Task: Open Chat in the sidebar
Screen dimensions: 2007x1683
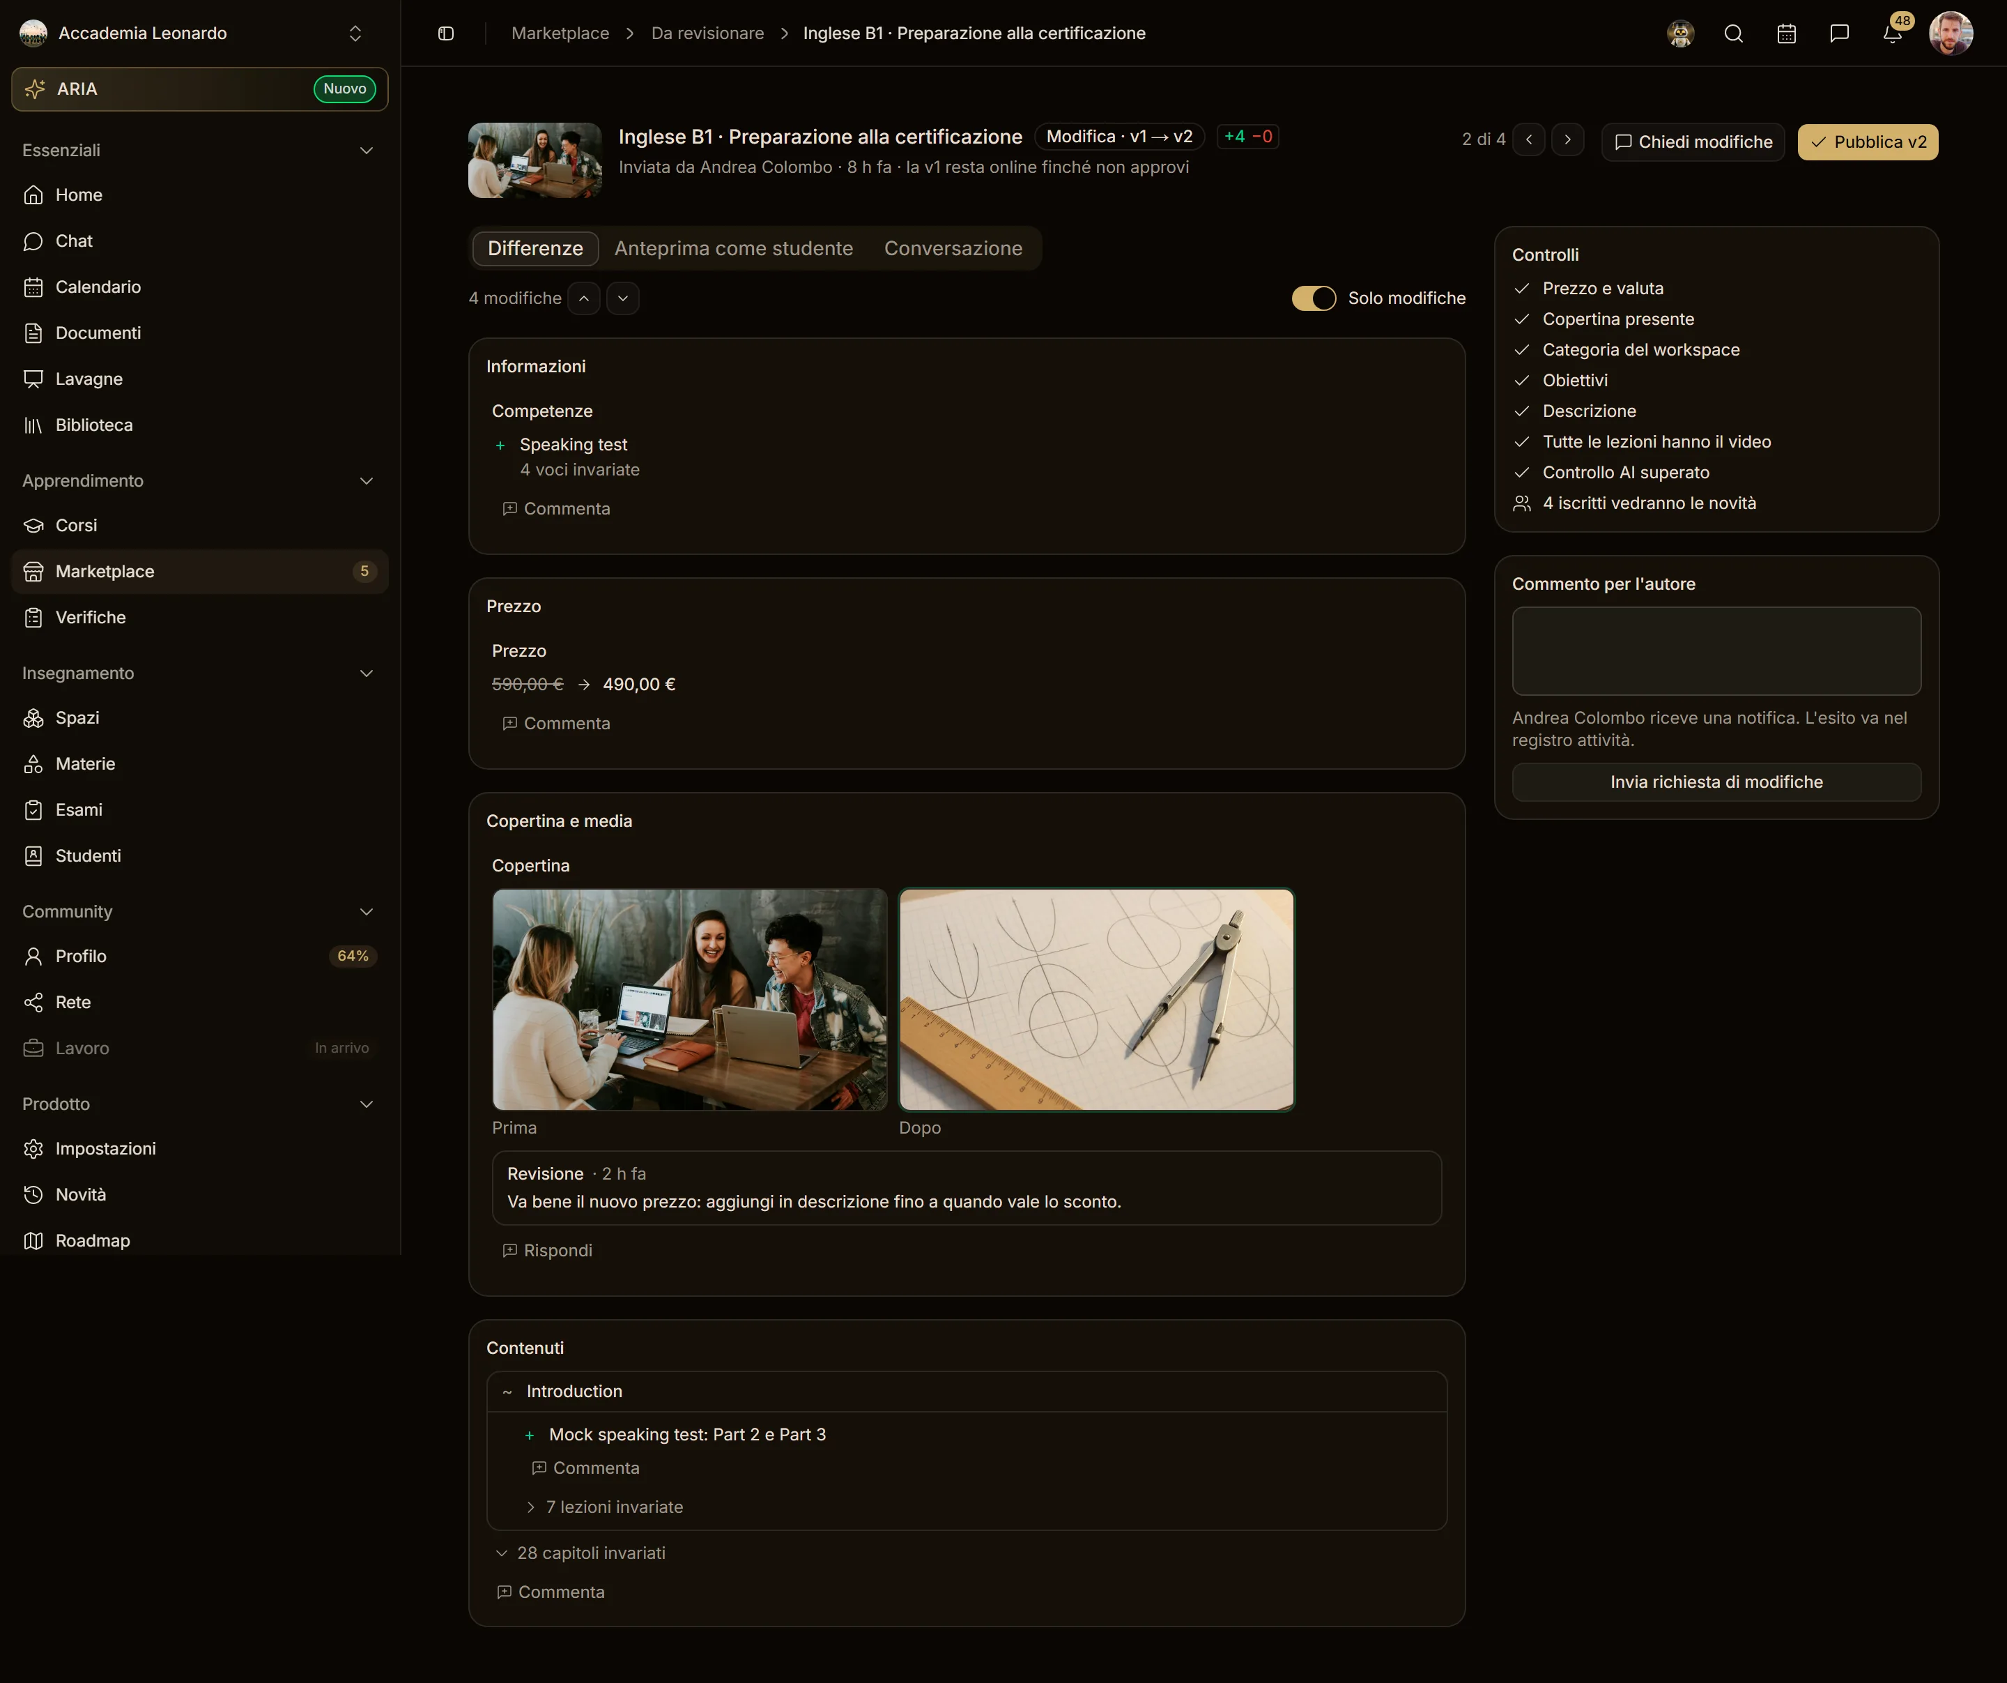Action: tap(200, 241)
